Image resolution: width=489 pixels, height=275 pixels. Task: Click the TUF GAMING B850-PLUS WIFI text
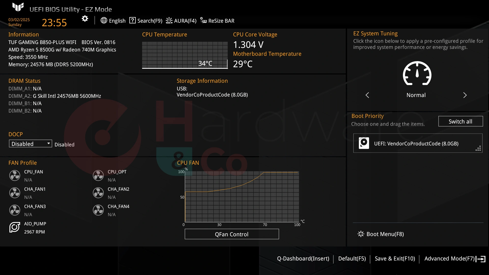(42, 42)
